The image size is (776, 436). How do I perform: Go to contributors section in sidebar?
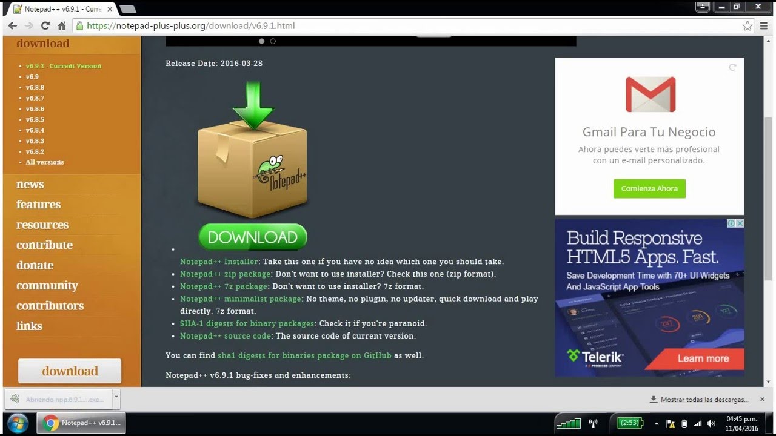click(50, 306)
